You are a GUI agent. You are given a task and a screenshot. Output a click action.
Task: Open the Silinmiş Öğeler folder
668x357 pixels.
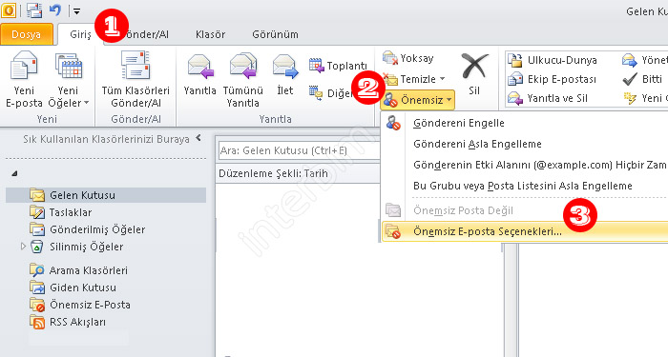(x=76, y=247)
